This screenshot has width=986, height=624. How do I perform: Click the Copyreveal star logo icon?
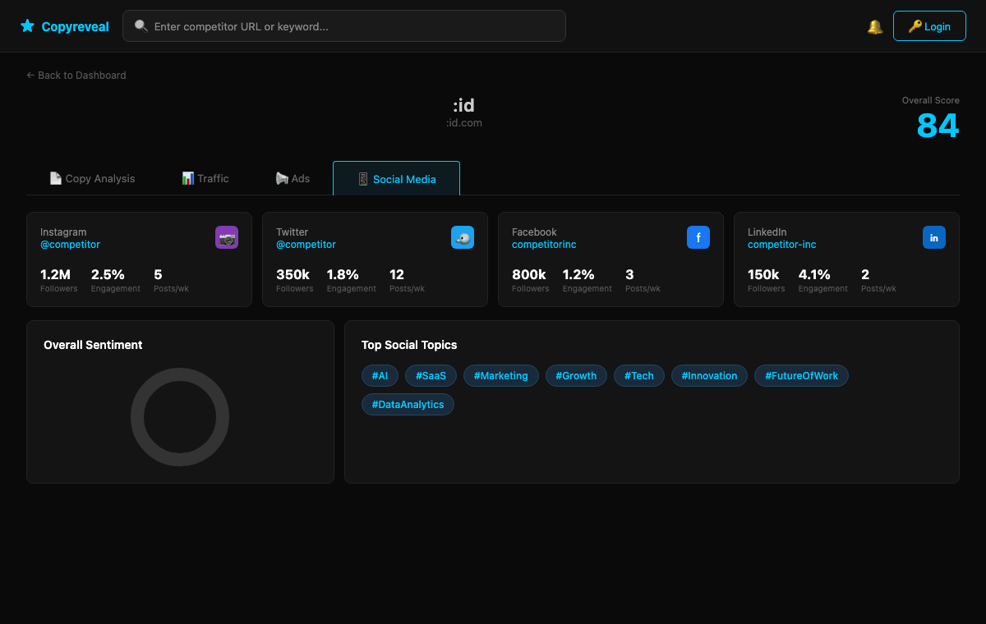27,26
